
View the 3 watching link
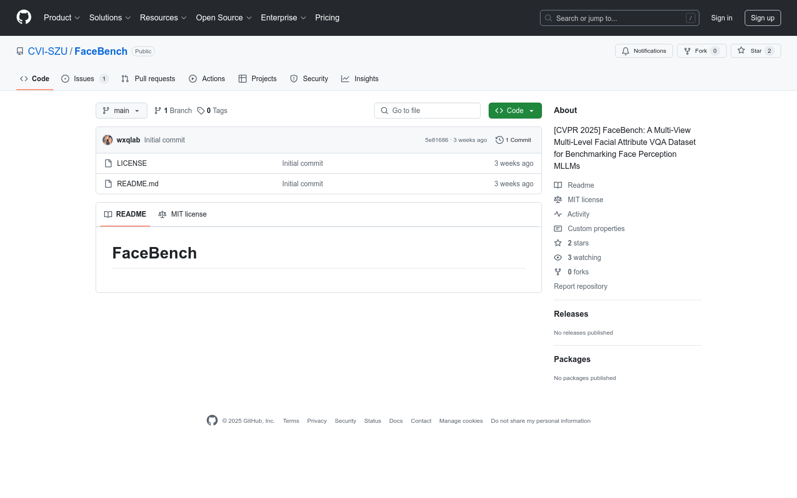point(578,257)
